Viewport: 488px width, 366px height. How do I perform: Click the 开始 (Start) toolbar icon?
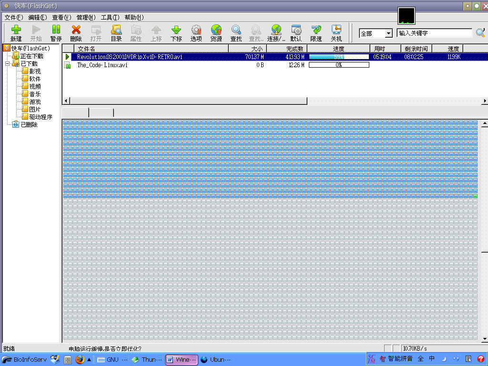tap(36, 30)
